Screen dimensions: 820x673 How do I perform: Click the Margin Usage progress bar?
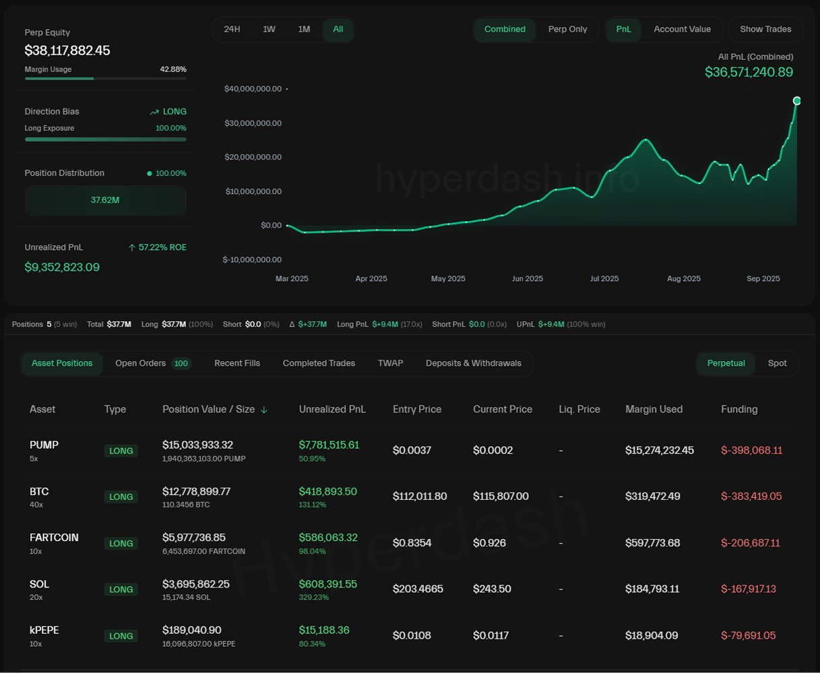pyautogui.click(x=105, y=79)
